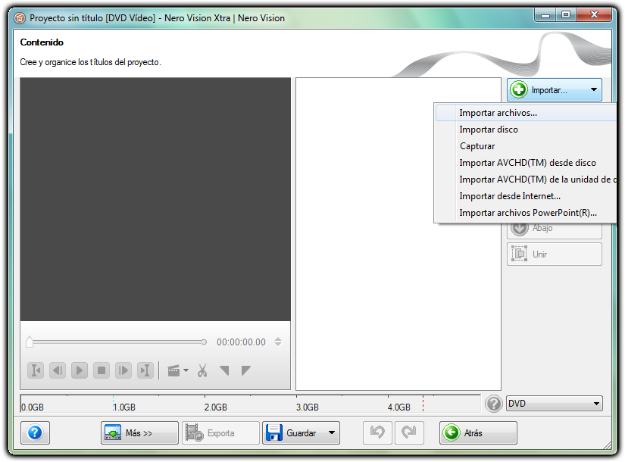Maximize the Nero Vision window

tap(566, 15)
